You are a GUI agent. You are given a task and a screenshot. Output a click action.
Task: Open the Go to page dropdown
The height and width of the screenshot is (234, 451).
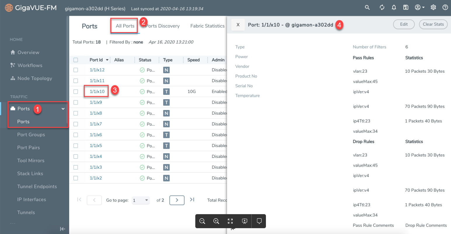(141, 200)
